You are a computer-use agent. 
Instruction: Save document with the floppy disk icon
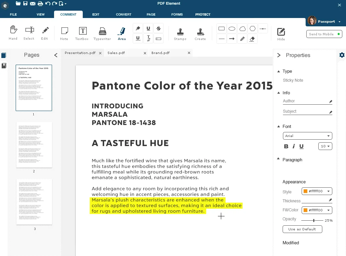point(25,3)
